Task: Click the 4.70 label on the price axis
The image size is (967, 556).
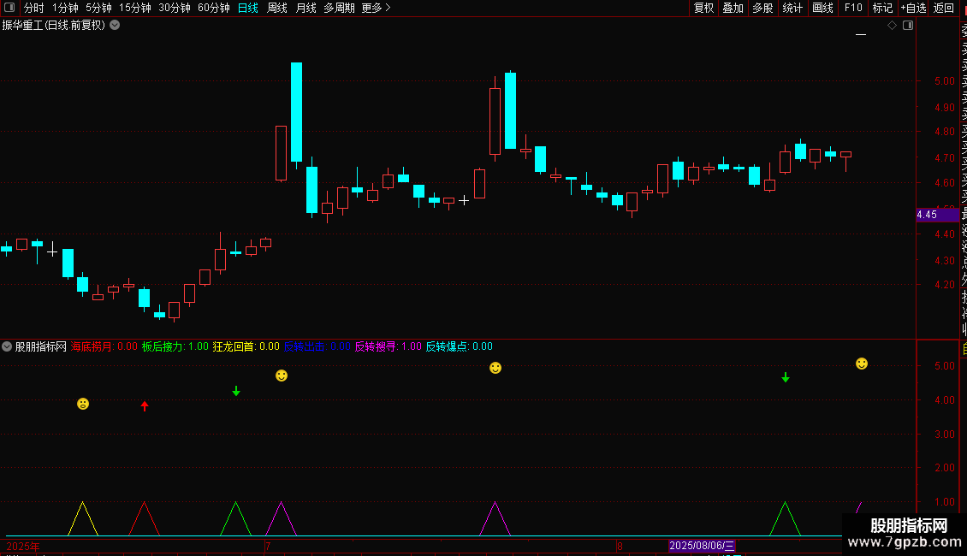Action: tap(944, 157)
